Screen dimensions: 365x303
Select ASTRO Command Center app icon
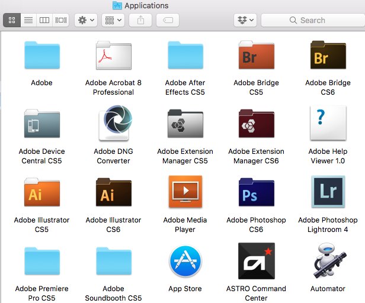click(x=257, y=261)
